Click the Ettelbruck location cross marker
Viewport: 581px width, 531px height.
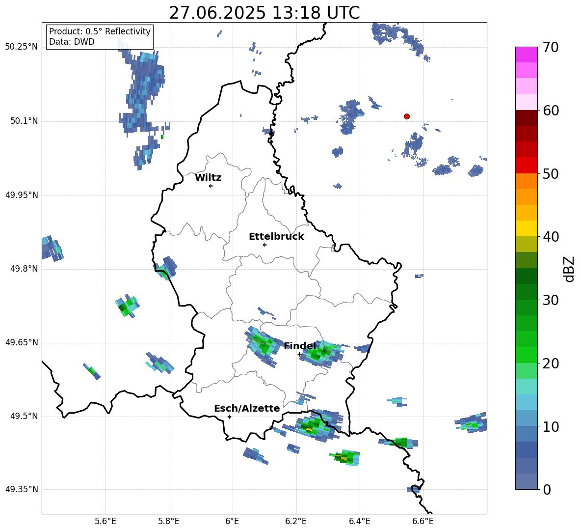[x=264, y=245]
